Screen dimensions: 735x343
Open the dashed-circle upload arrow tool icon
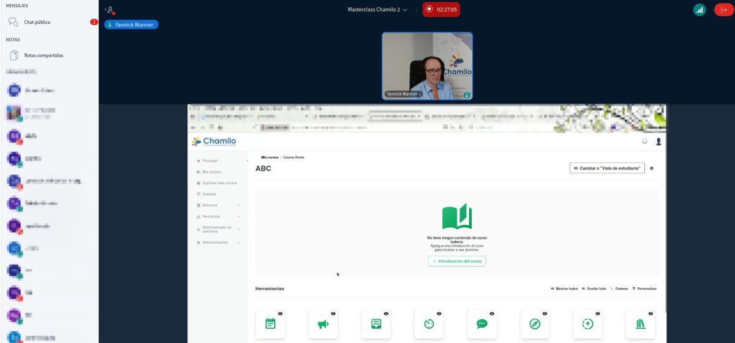[x=587, y=323]
